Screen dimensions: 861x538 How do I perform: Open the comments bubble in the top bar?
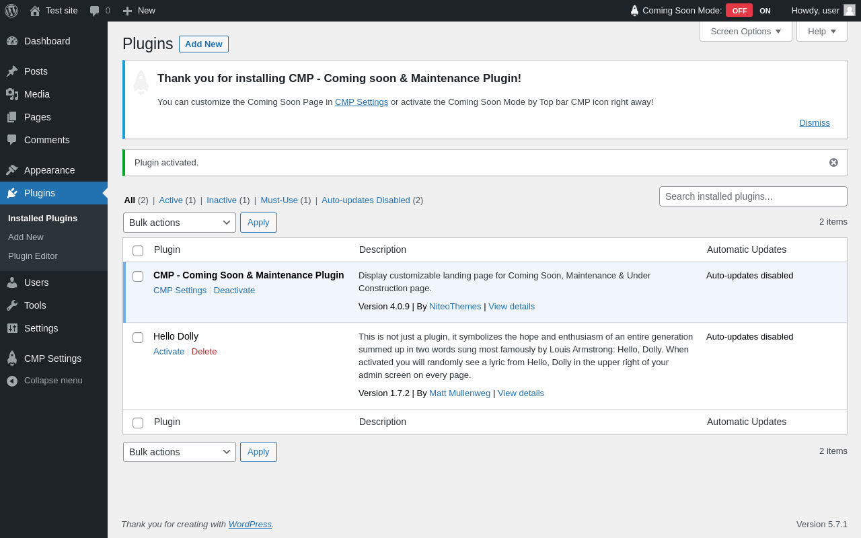(x=95, y=11)
